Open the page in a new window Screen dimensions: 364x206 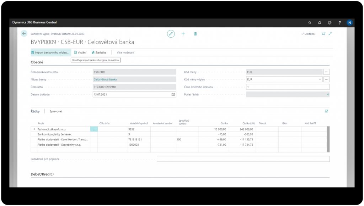[x=323, y=34]
